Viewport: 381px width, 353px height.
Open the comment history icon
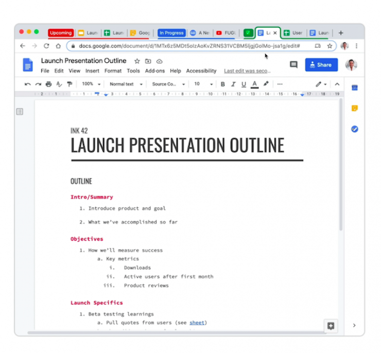coord(293,65)
